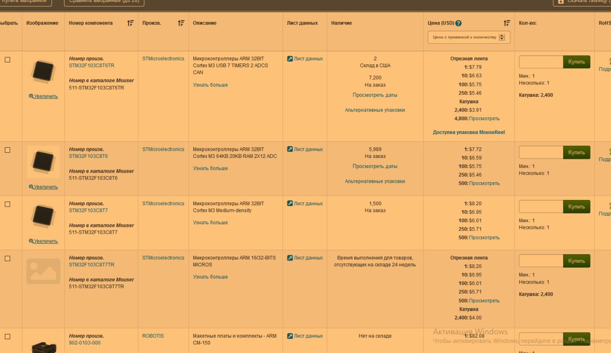This screenshot has height=353, width=611.
Task: Select the checkbox for ROBOTIS 902-0103-000
Action: [8, 337]
